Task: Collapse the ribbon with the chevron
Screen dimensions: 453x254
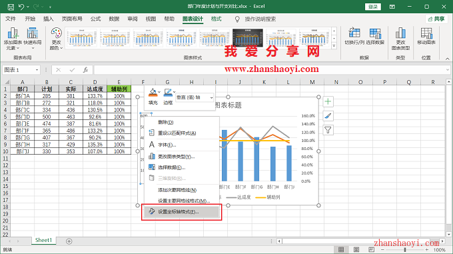Action: point(447,59)
